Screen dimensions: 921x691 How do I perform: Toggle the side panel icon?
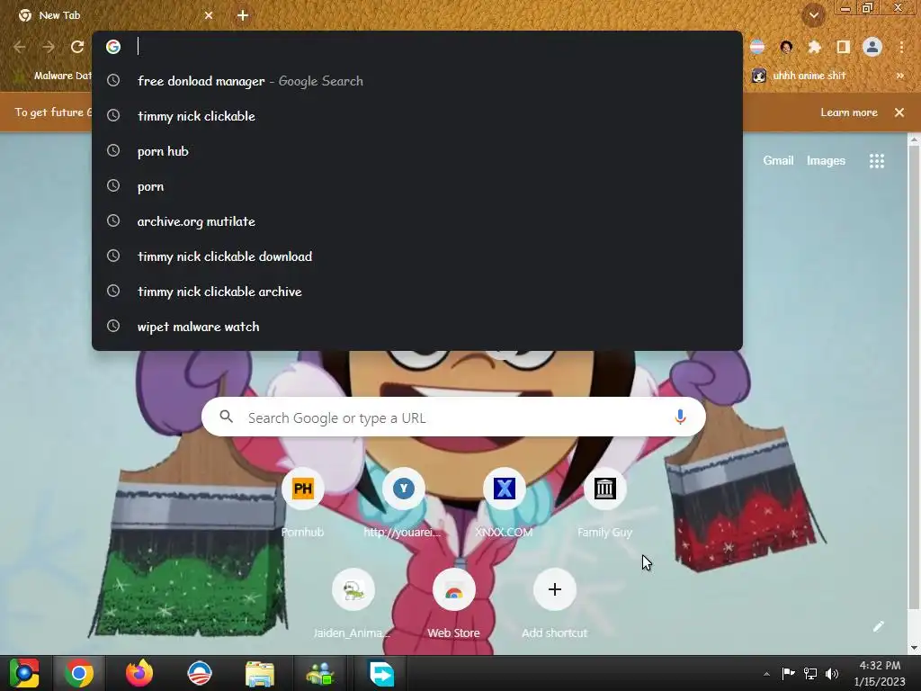tap(844, 47)
